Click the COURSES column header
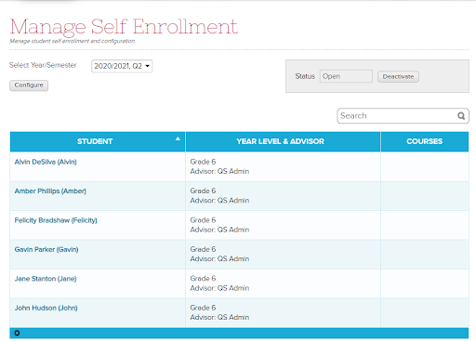Screen dimensions: 476x342 pyautogui.click(x=425, y=141)
